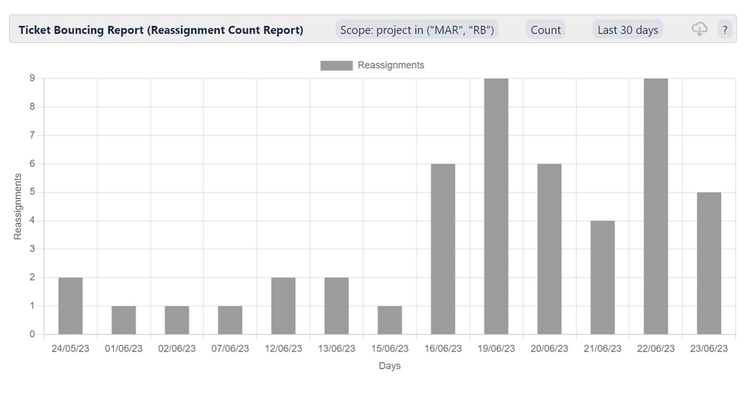Select the bar for 07/06/23
The image size is (753, 396).
click(x=230, y=320)
